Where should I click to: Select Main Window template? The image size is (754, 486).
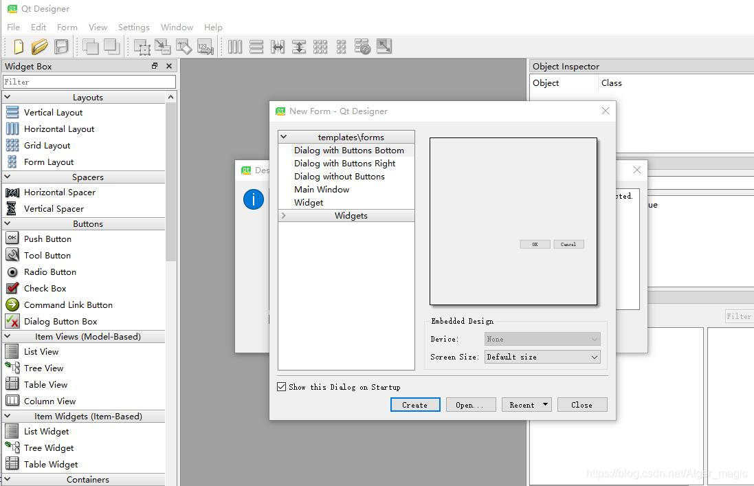point(322,190)
